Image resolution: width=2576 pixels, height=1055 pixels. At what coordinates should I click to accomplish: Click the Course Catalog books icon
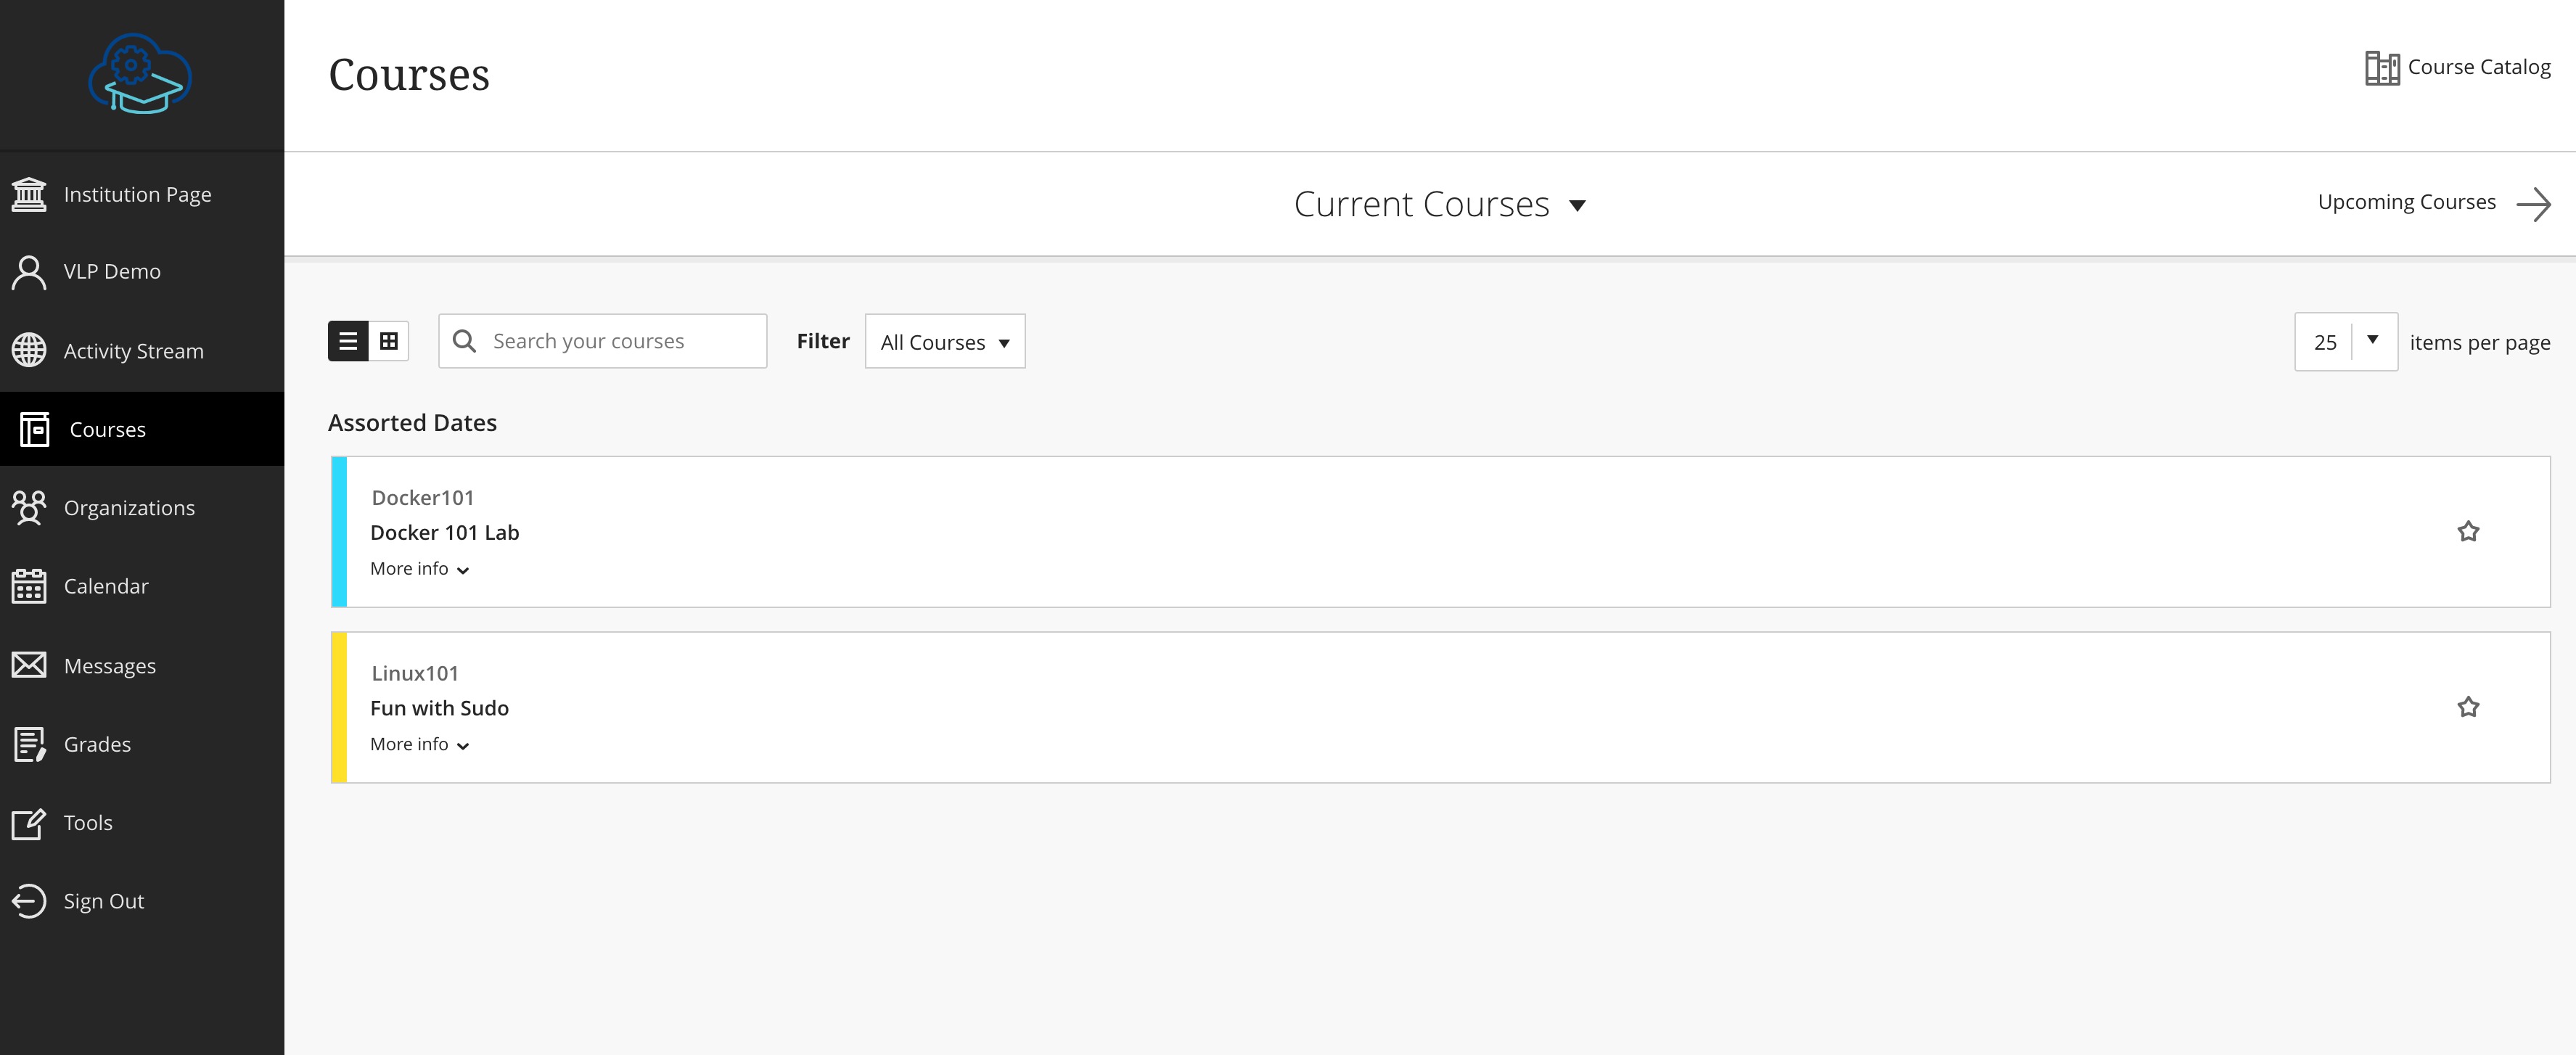(2381, 68)
